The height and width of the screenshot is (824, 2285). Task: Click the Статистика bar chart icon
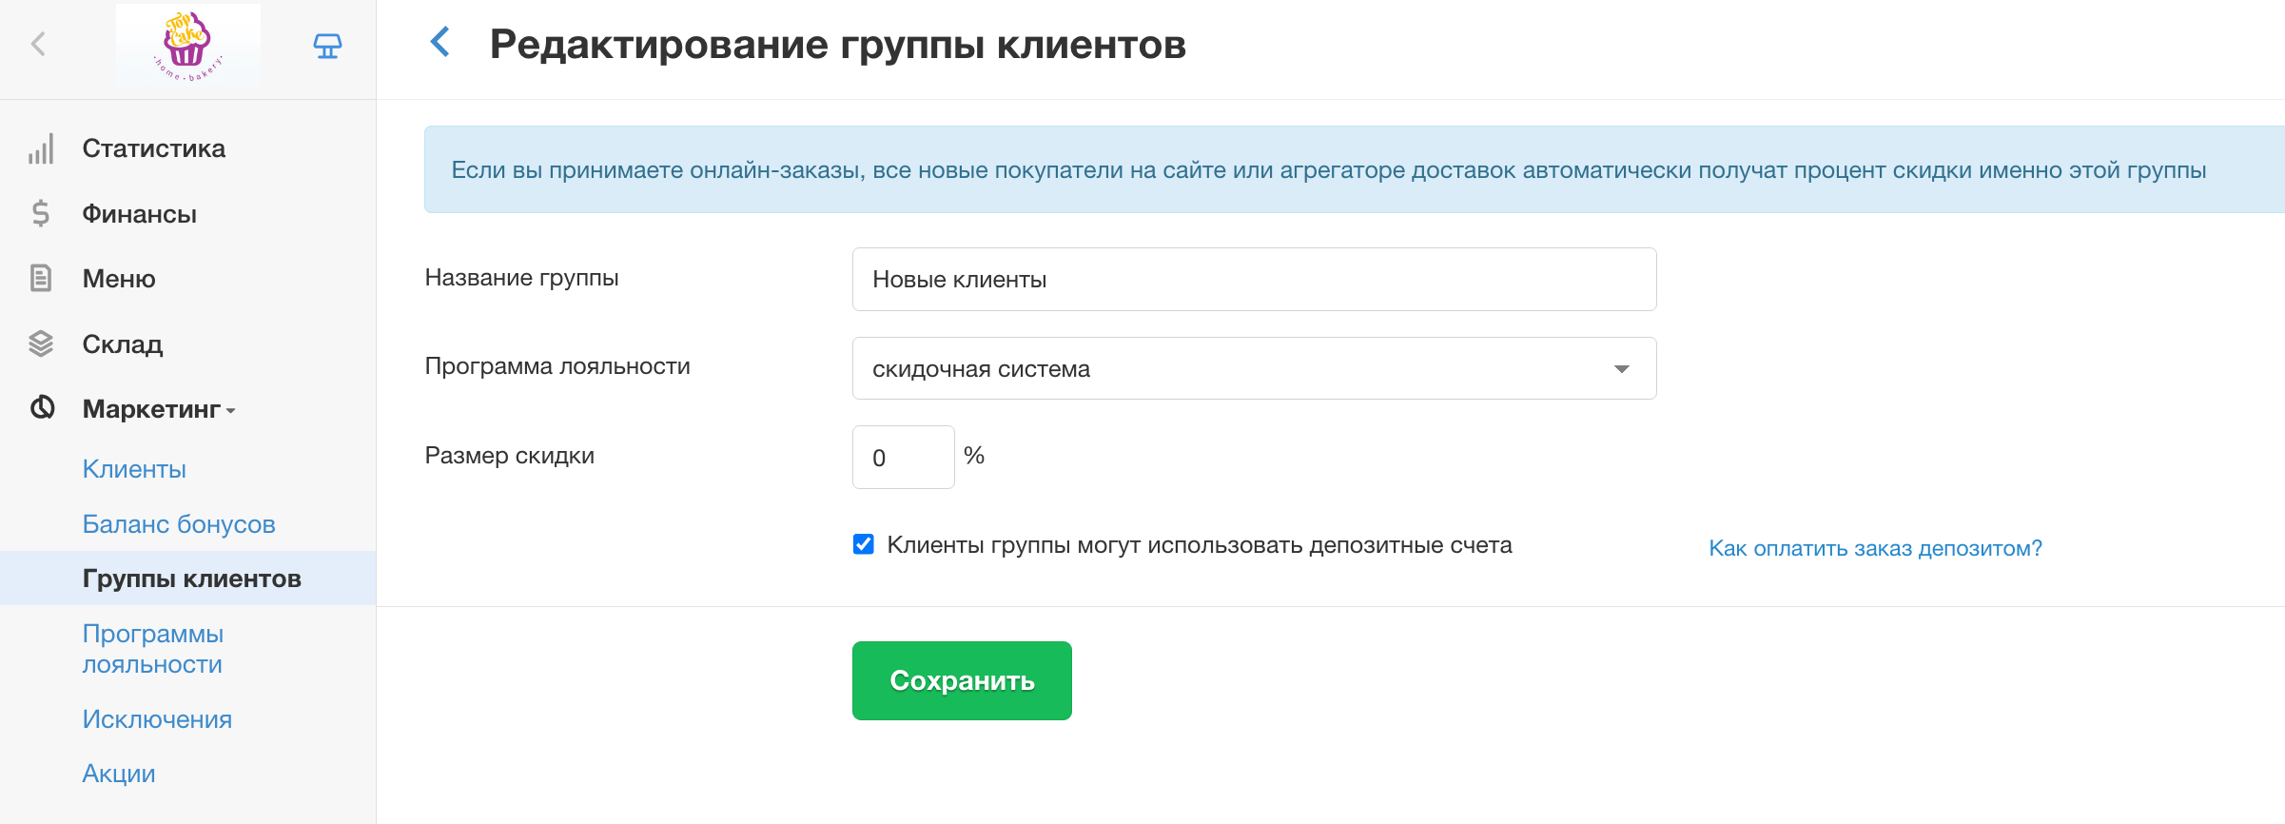(41, 148)
